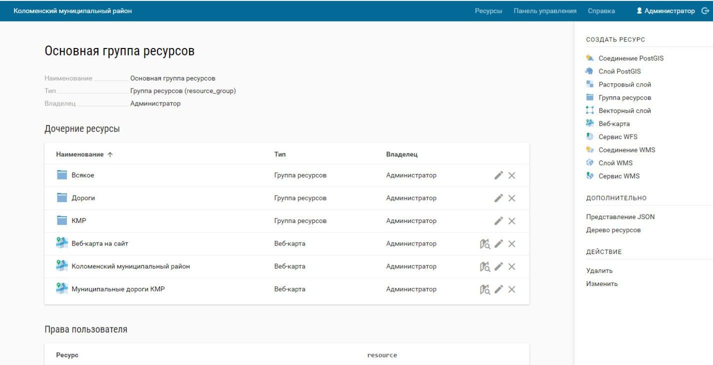Image resolution: width=713 pixels, height=365 pixels.
Task: Open the Всякое resource group name
Action: (83, 175)
